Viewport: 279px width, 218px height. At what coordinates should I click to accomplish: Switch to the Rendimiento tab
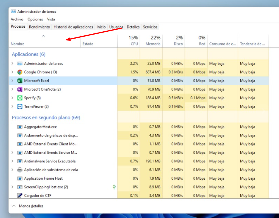click(x=39, y=27)
